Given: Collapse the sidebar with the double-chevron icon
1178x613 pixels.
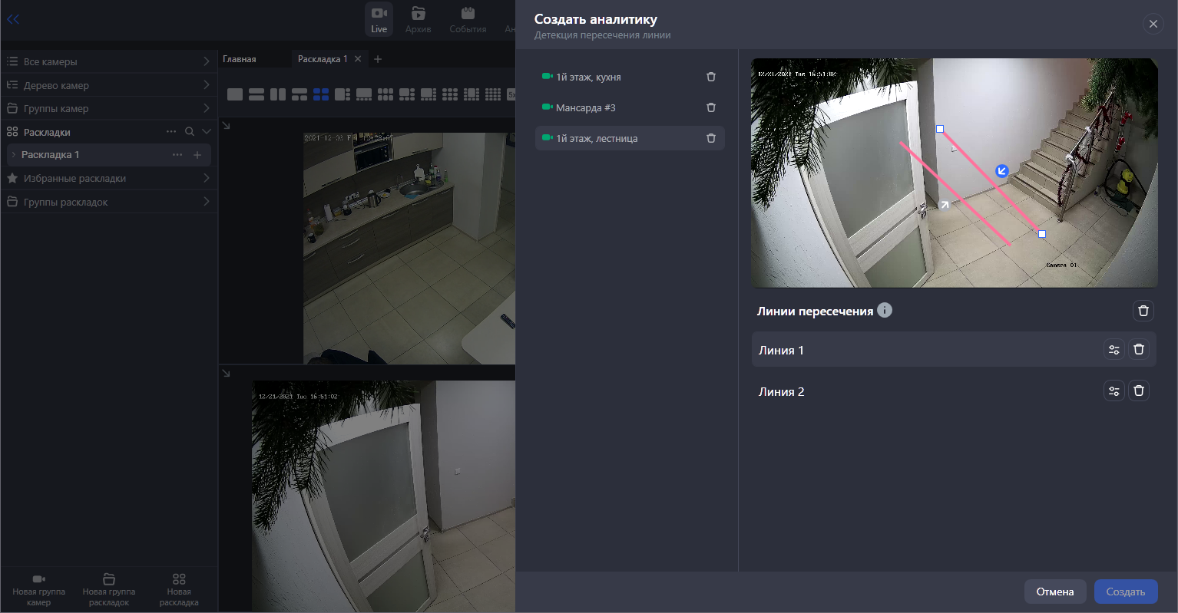Looking at the screenshot, I should [x=13, y=20].
